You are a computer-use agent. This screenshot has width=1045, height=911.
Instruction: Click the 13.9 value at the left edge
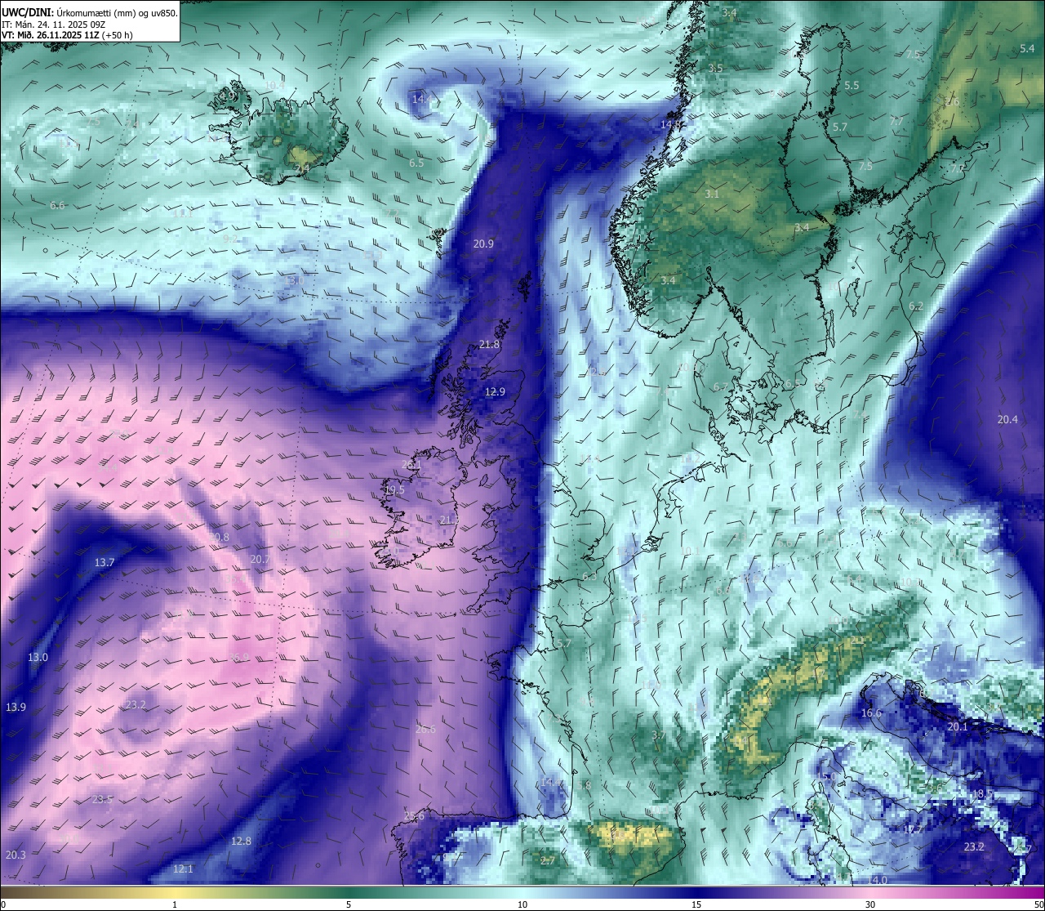pos(16,707)
